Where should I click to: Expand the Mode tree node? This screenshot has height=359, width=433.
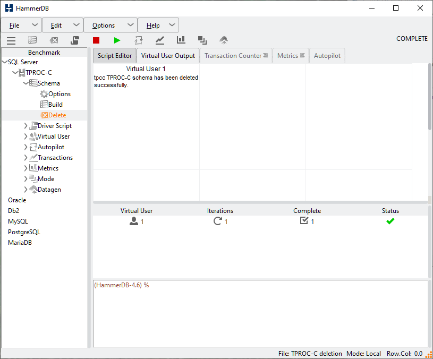tap(26, 179)
